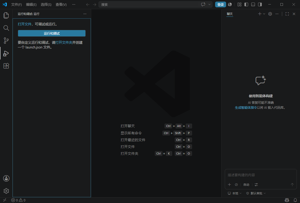Click the 运行和调试 blue button
Screen dimensions: 300x203
click(52, 33)
